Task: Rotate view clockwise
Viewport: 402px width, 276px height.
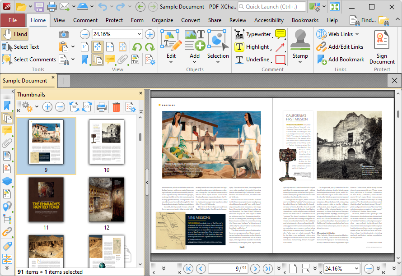Action: click(150, 47)
